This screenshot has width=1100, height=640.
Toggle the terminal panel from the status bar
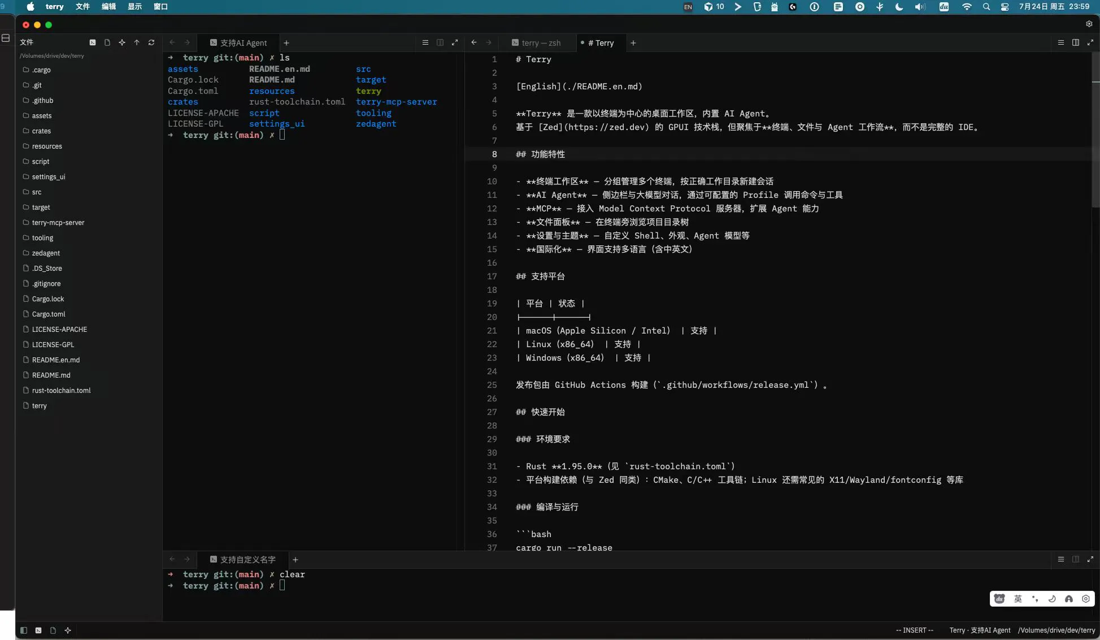(38, 630)
